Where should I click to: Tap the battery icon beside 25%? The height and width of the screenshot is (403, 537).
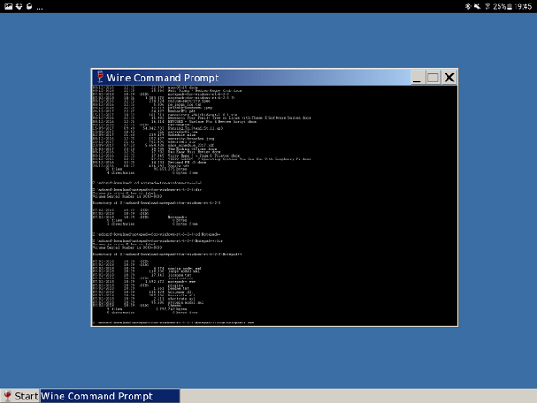pyautogui.click(x=511, y=6)
